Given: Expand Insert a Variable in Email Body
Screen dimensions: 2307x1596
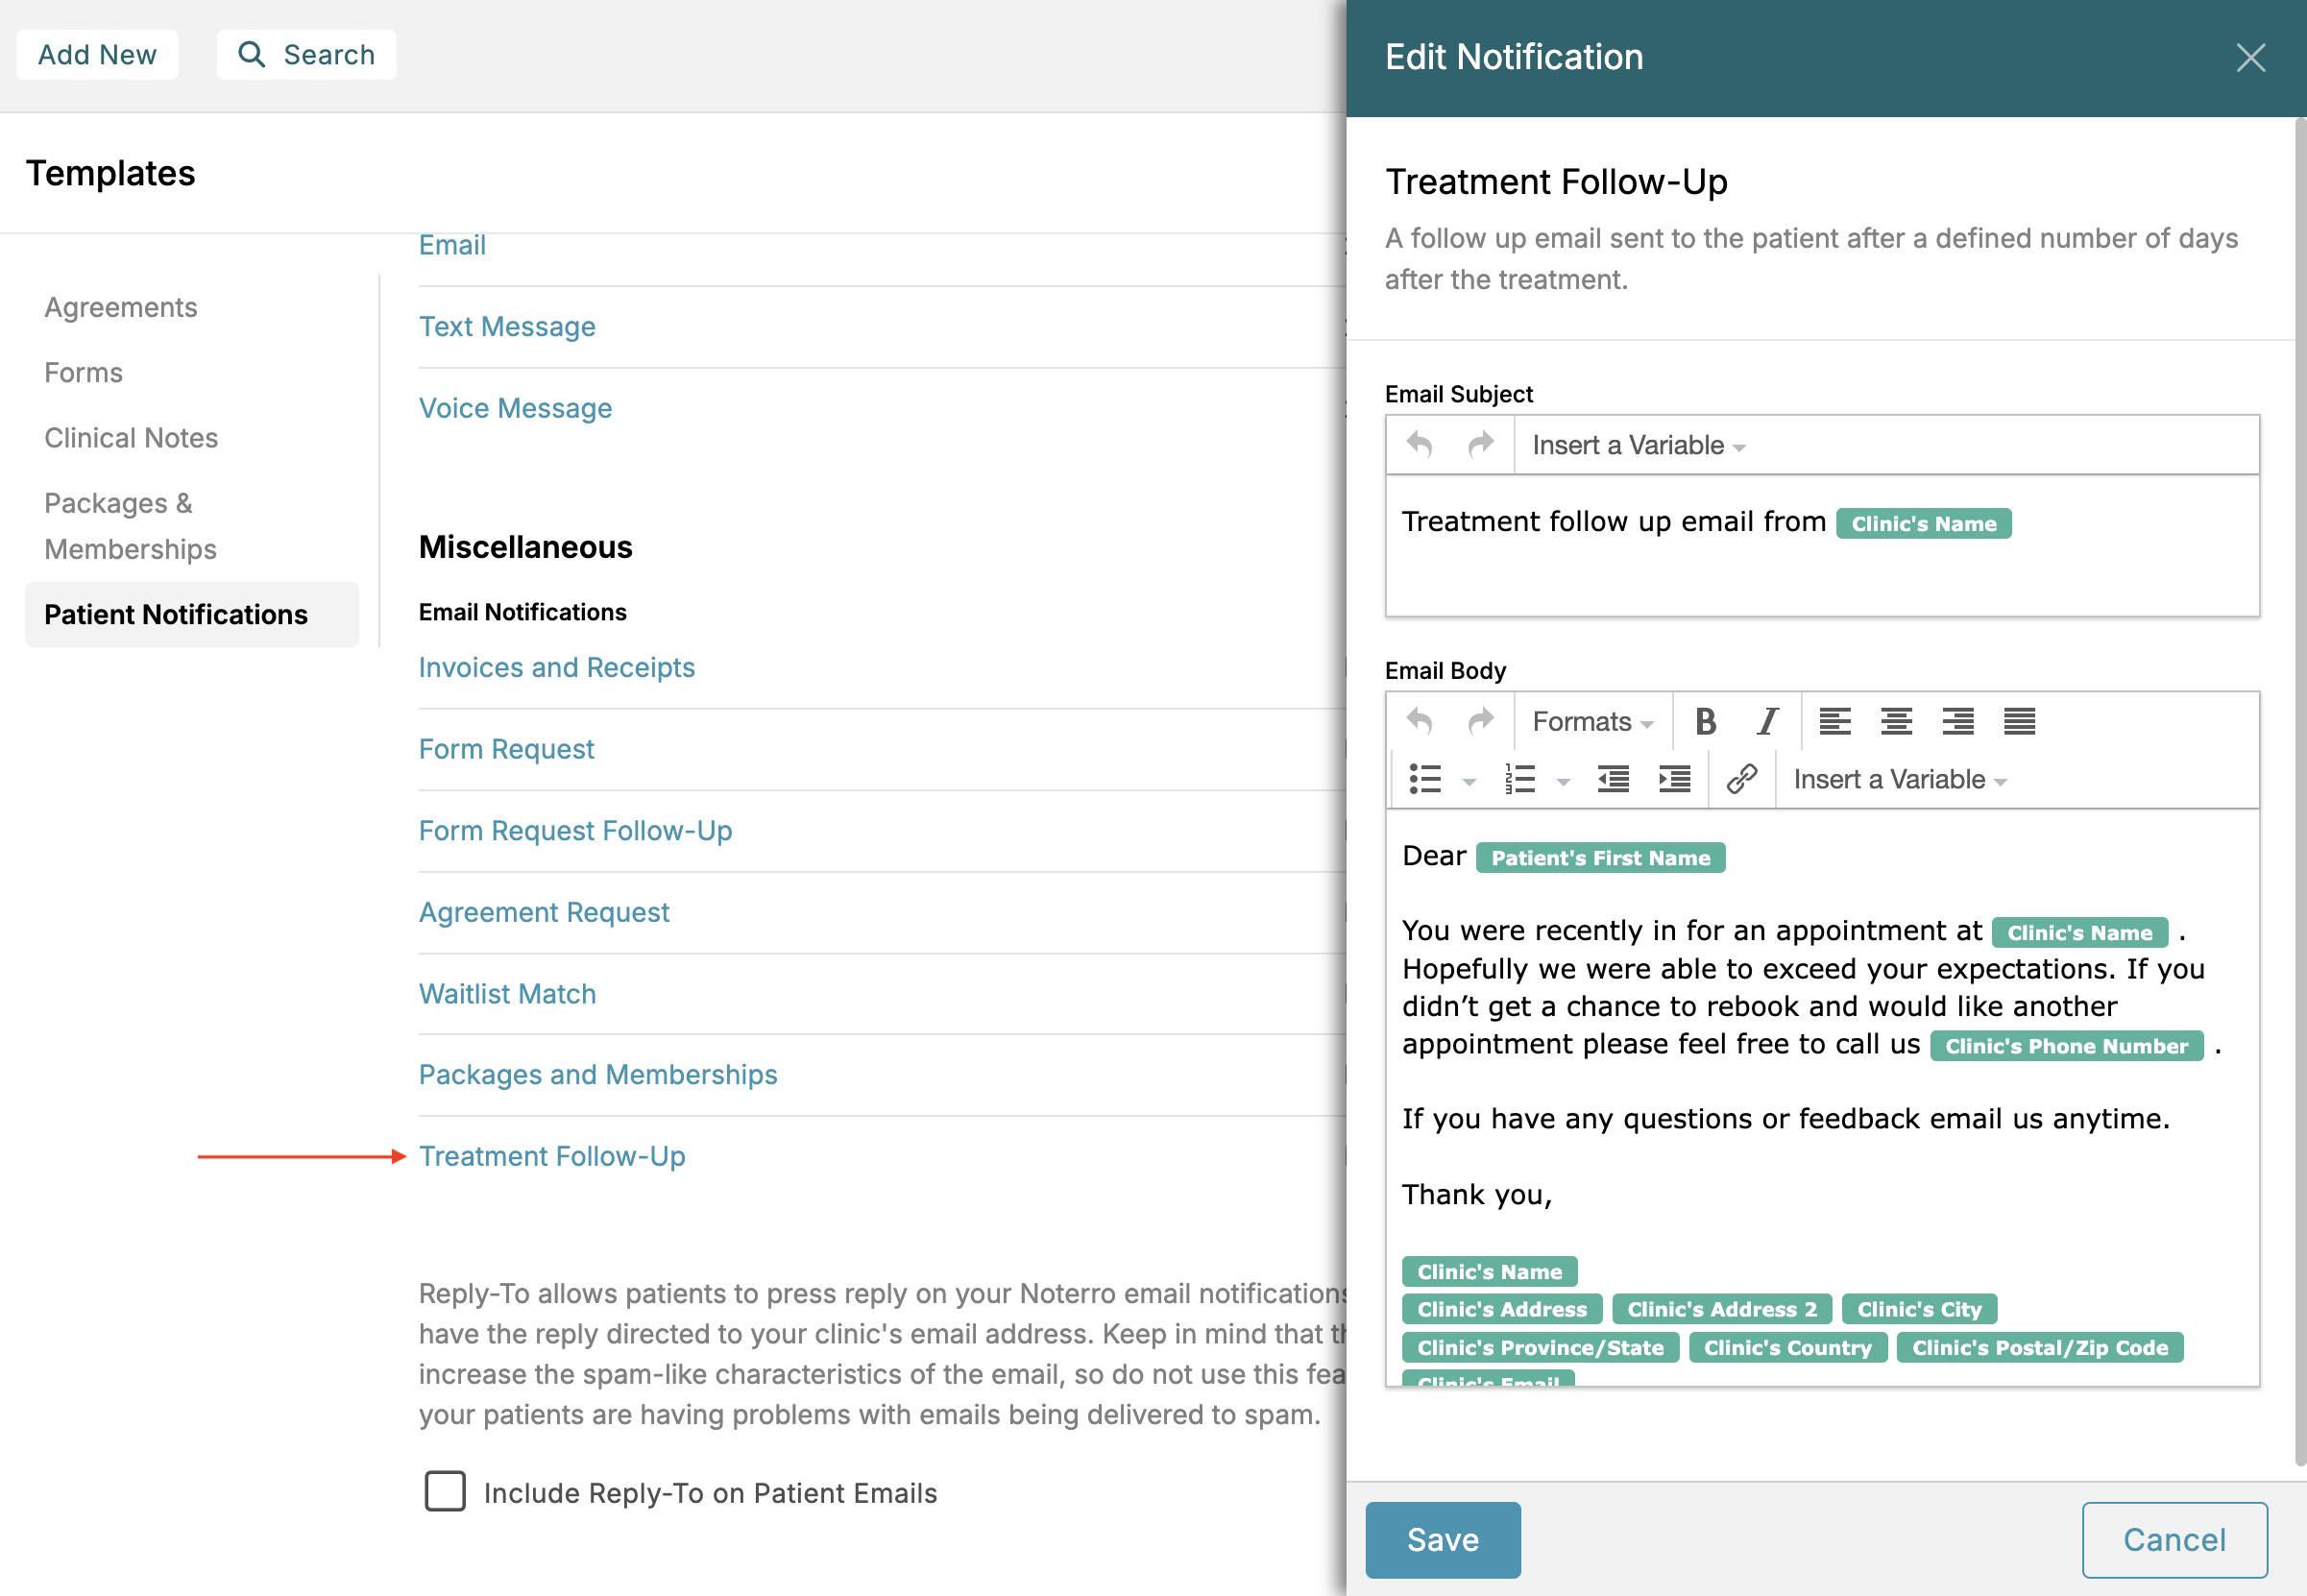Looking at the screenshot, I should click(x=1899, y=779).
